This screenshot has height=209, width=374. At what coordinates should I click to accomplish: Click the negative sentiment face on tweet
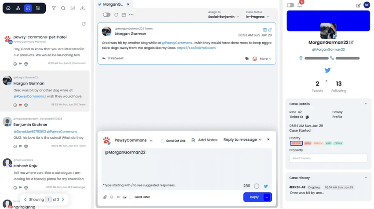[x=255, y=59]
